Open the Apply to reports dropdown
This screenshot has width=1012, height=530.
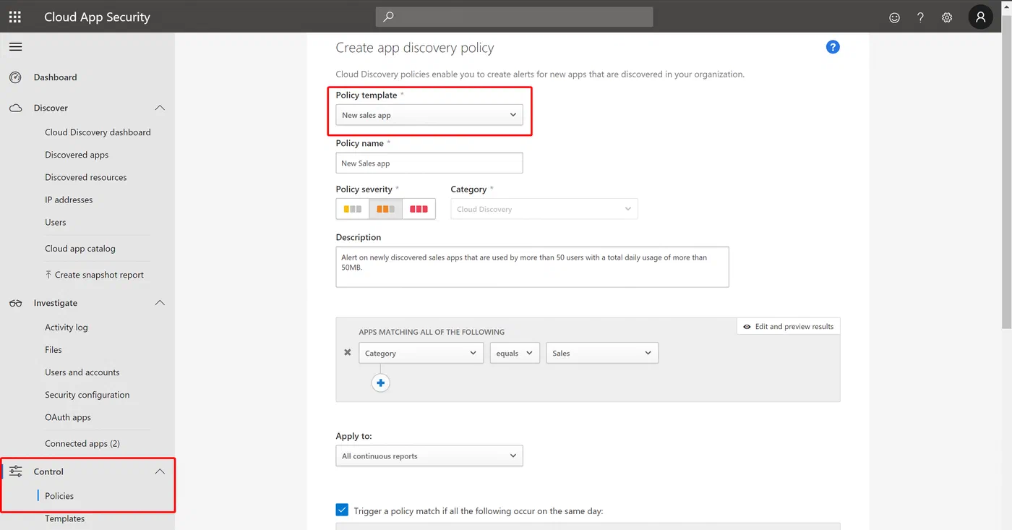pyautogui.click(x=429, y=456)
